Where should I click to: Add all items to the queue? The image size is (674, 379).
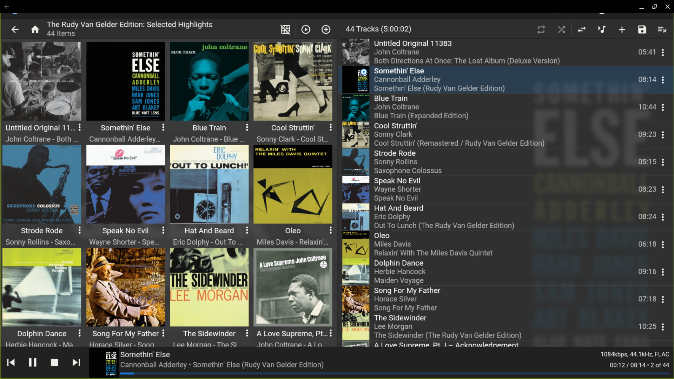(326, 29)
